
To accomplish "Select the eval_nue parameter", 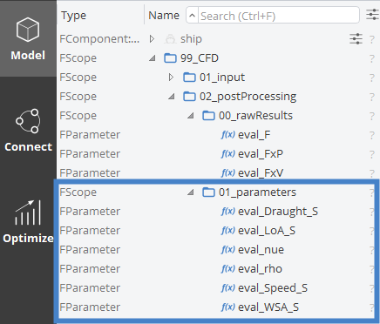I will [261, 250].
